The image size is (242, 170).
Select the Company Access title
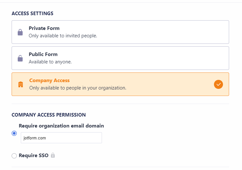49,80
